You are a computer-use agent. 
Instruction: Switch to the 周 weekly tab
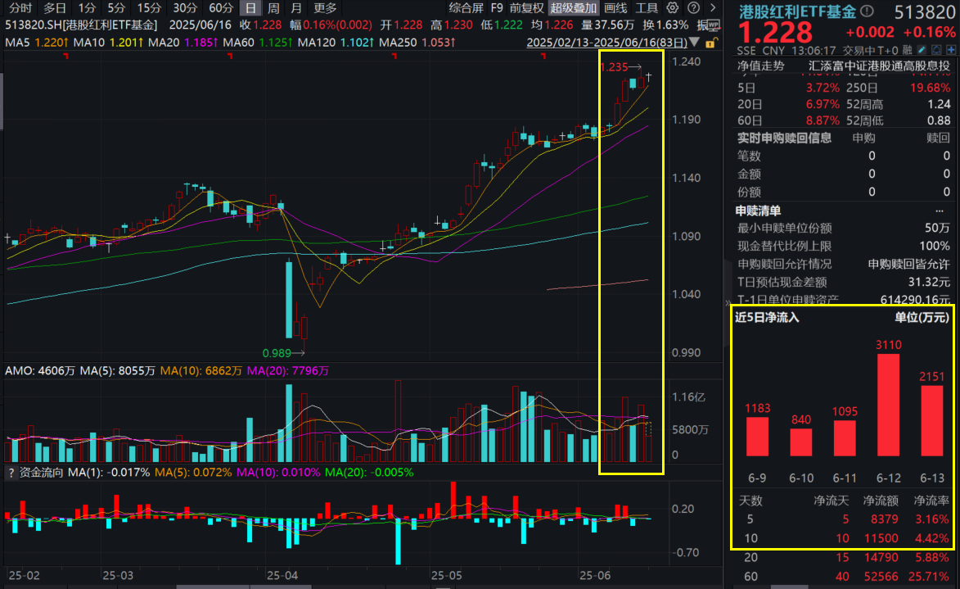point(273,8)
